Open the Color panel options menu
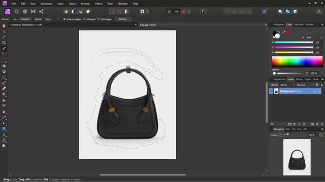This screenshot has width=325, height=182. click(322, 25)
